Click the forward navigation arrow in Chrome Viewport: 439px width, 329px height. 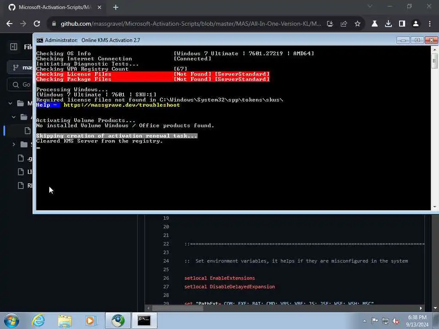click(23, 24)
